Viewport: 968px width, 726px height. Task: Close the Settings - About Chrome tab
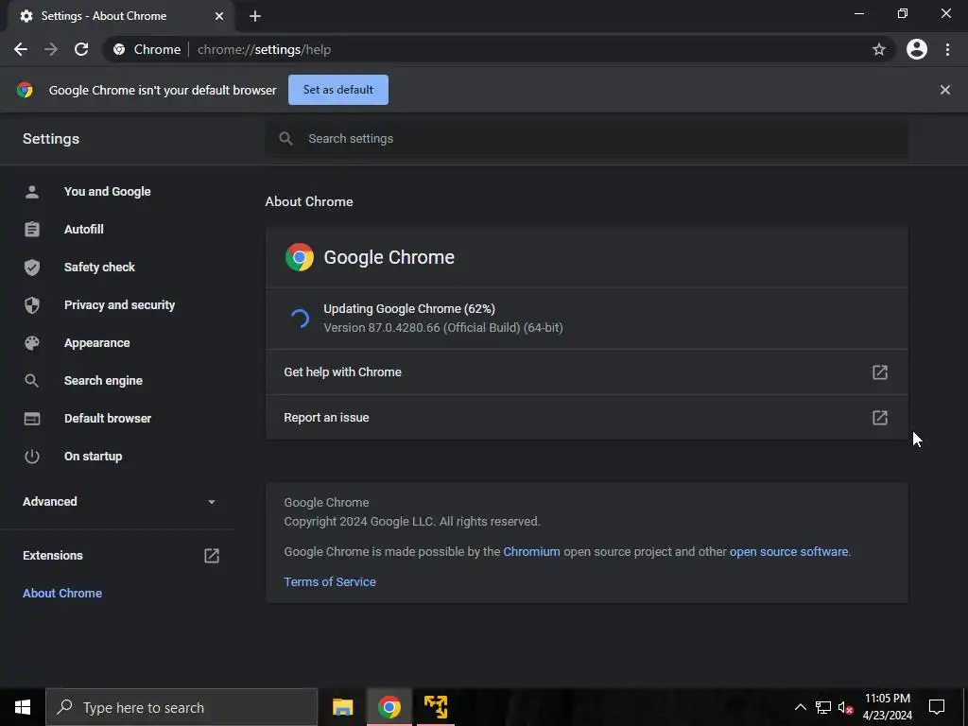point(219,16)
